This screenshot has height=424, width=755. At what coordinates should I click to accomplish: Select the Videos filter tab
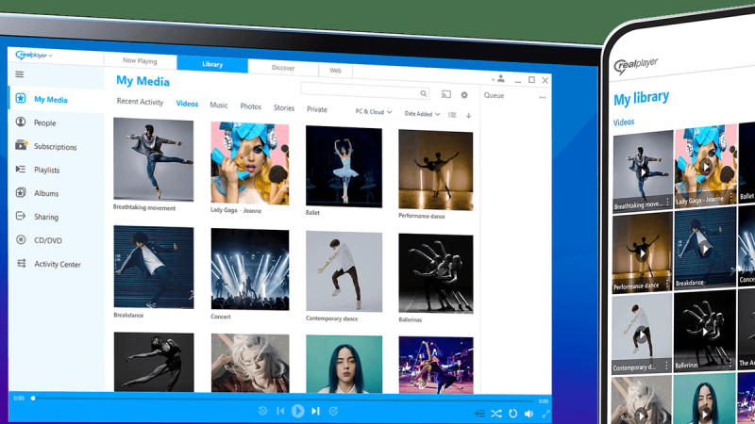[x=187, y=104]
